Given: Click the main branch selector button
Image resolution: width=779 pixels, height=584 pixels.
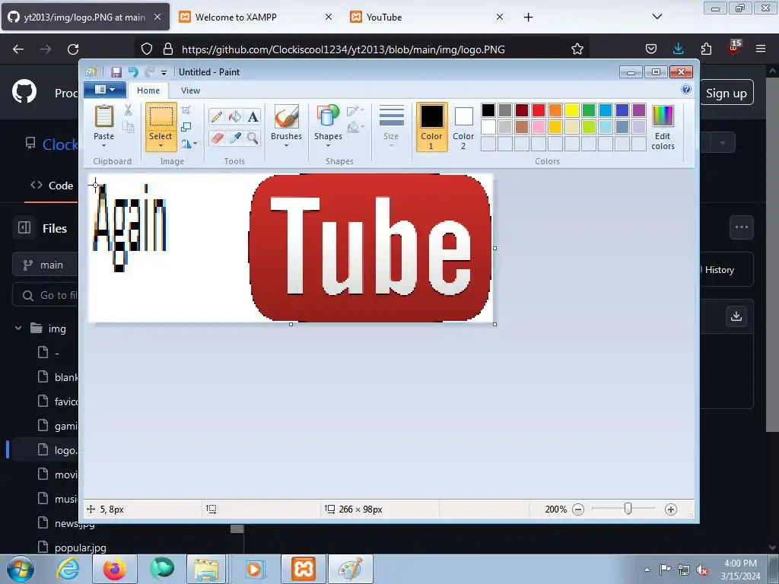Looking at the screenshot, I should click(45, 265).
